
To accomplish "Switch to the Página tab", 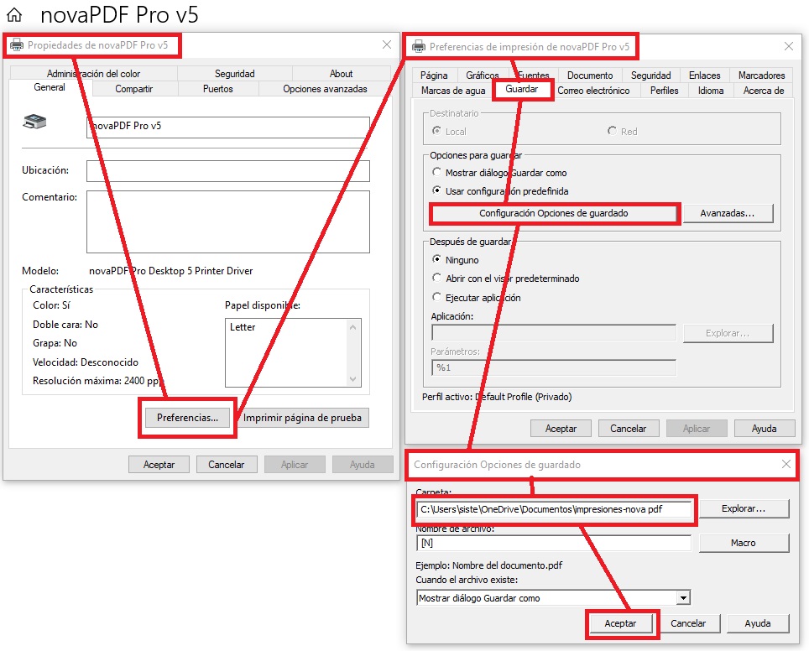I will pyautogui.click(x=434, y=76).
